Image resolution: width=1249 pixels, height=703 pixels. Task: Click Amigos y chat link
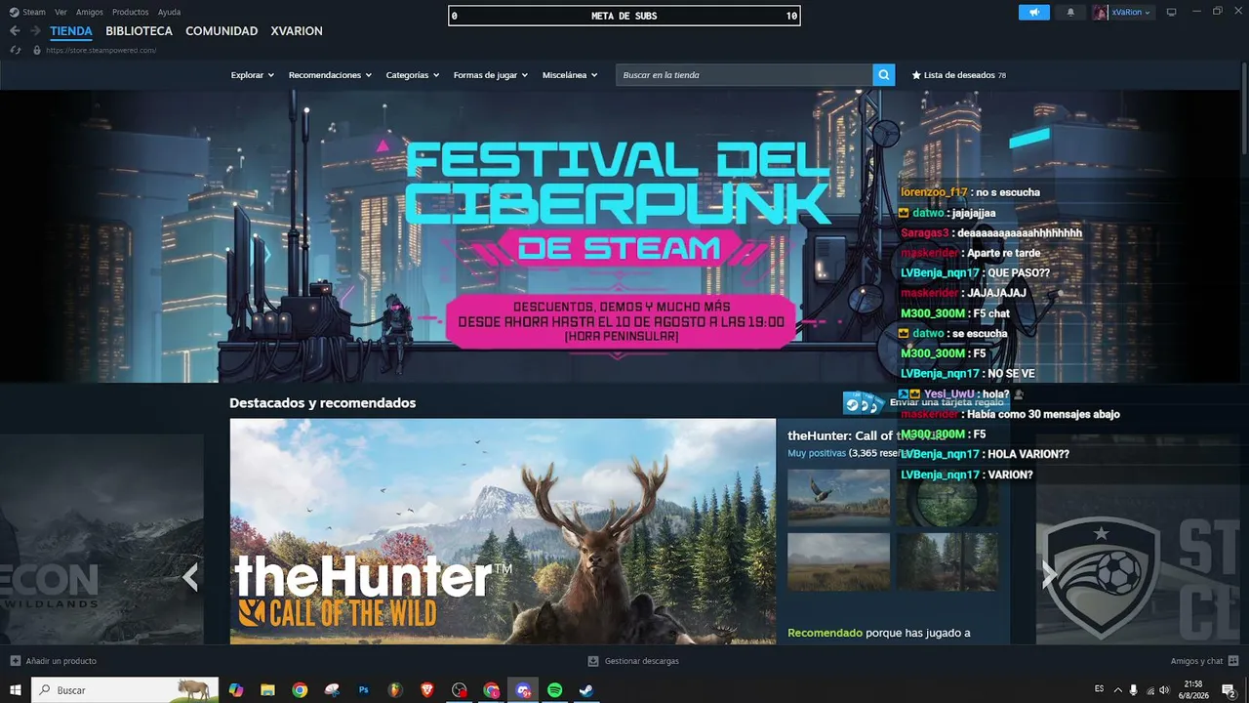[x=1196, y=661]
